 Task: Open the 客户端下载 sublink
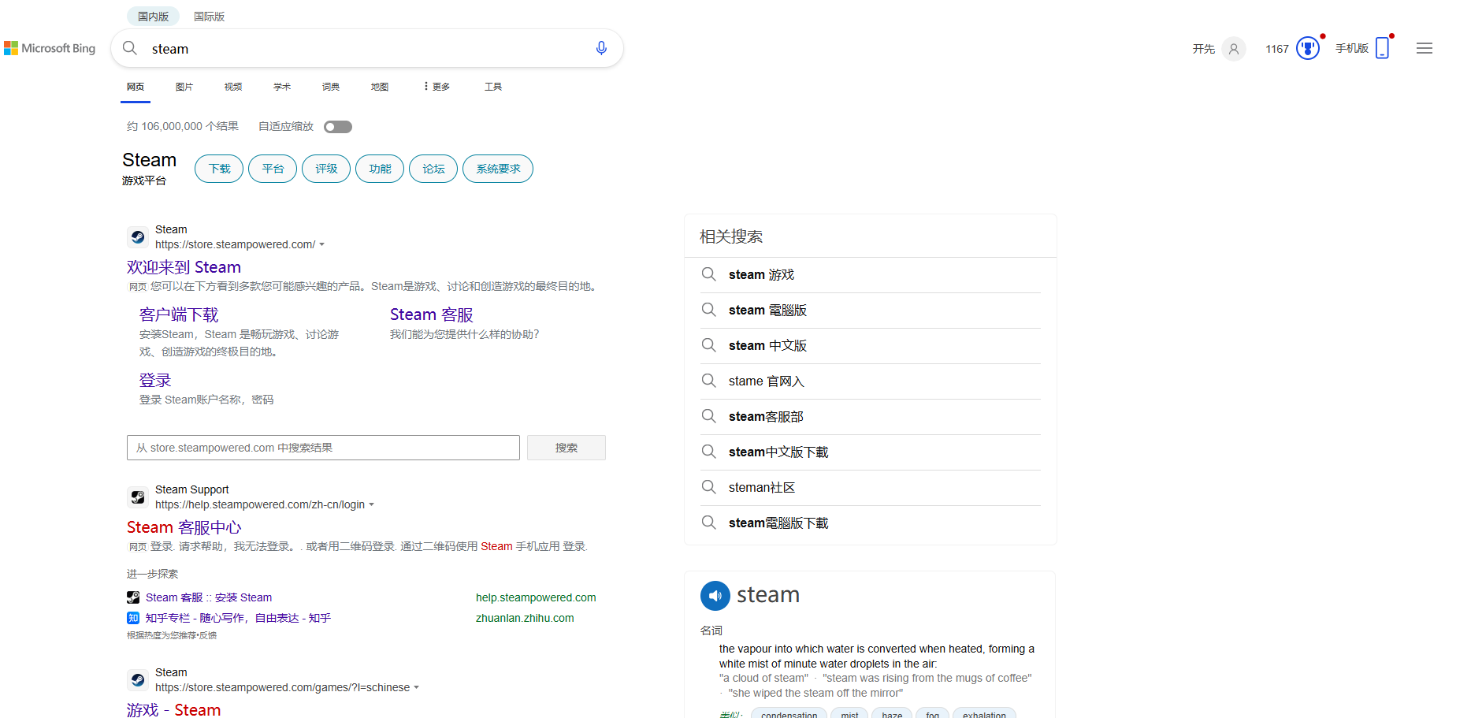[179, 314]
